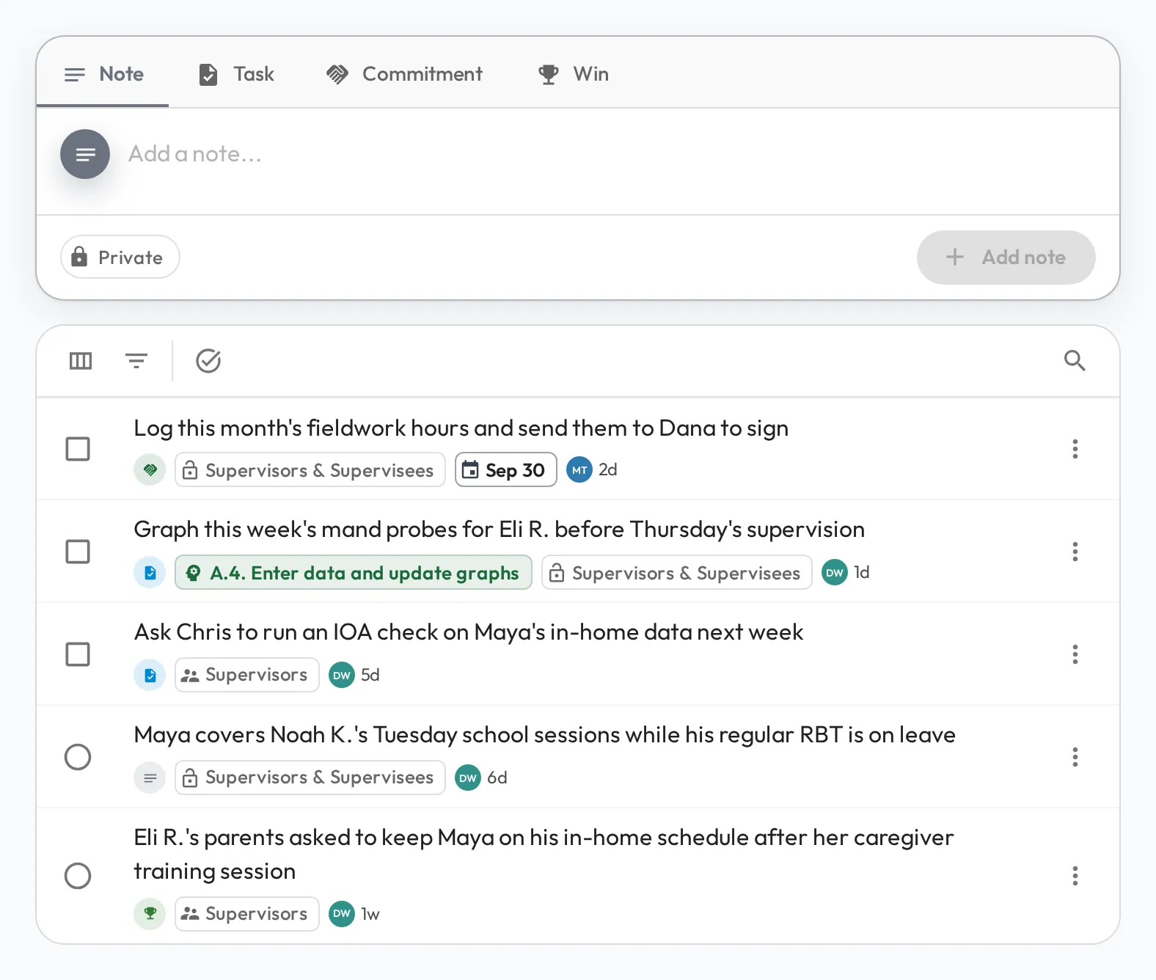
Task: Click A.4. Enter data and update graphs tag
Action: pyautogui.click(x=354, y=572)
